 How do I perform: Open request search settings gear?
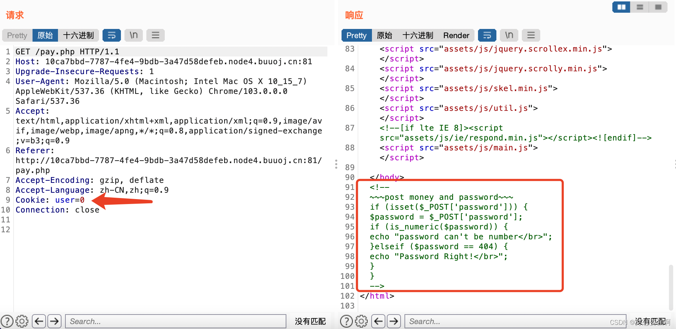(22, 321)
